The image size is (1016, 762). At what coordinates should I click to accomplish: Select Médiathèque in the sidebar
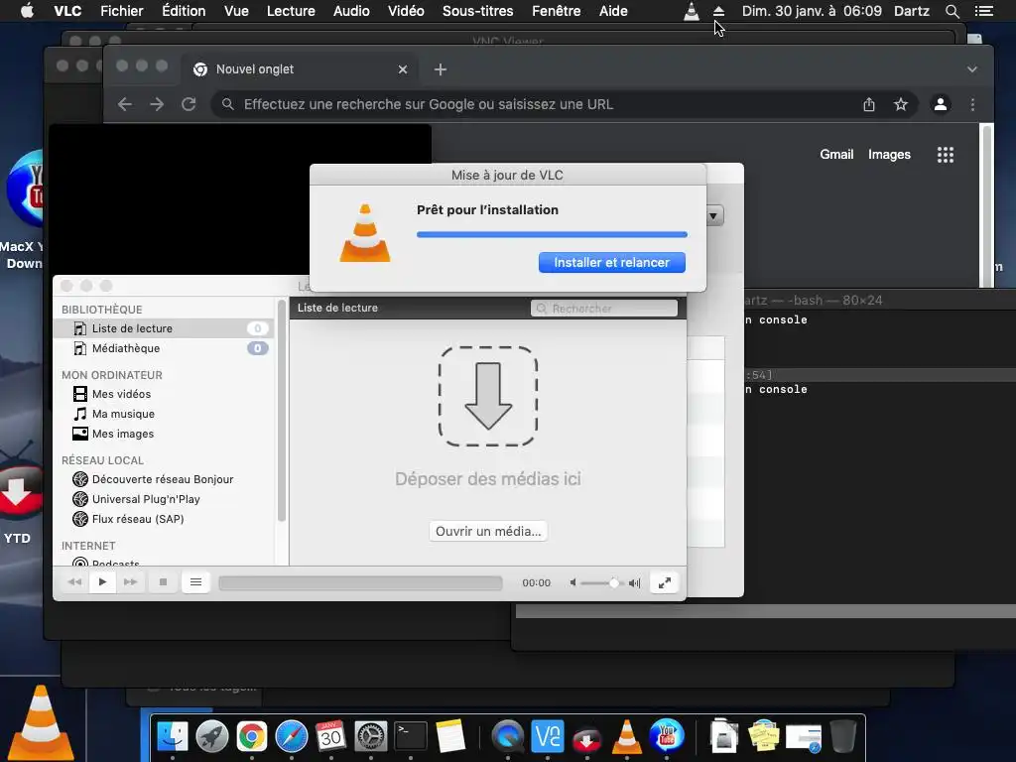point(164,348)
